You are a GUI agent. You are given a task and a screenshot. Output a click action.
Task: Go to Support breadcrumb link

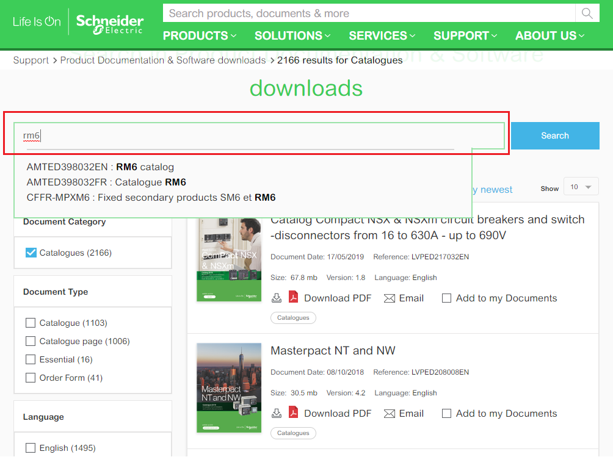point(31,60)
